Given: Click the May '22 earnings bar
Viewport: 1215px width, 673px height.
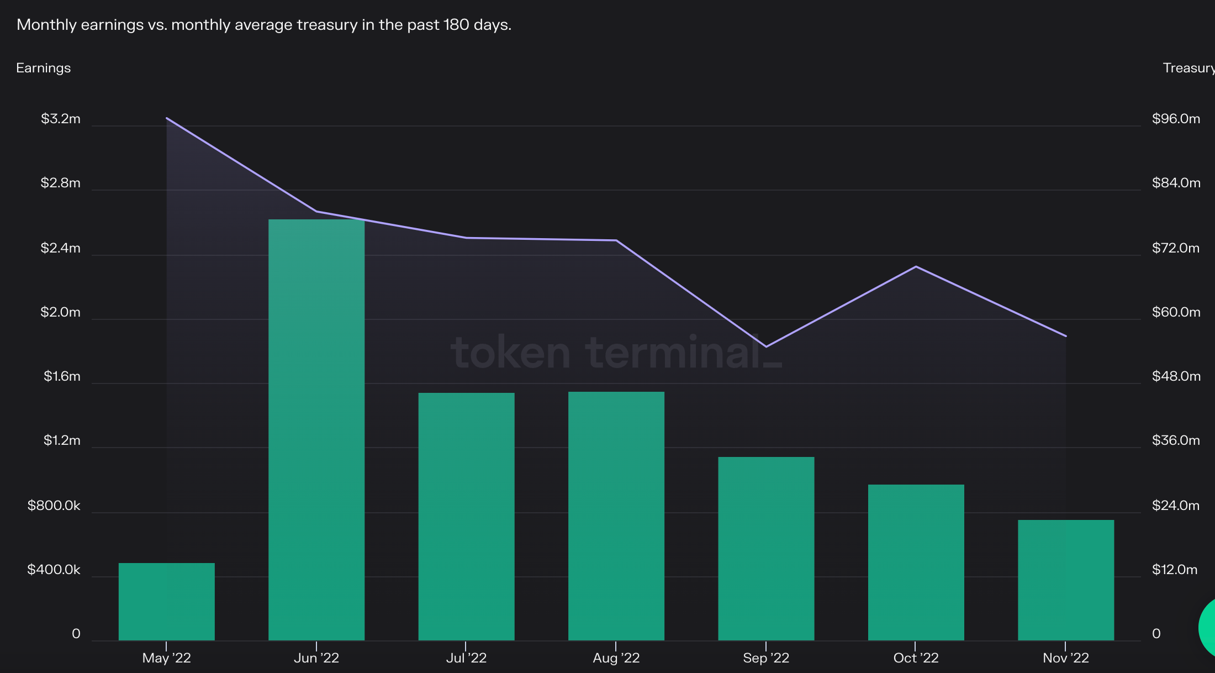Looking at the screenshot, I should click(x=166, y=602).
